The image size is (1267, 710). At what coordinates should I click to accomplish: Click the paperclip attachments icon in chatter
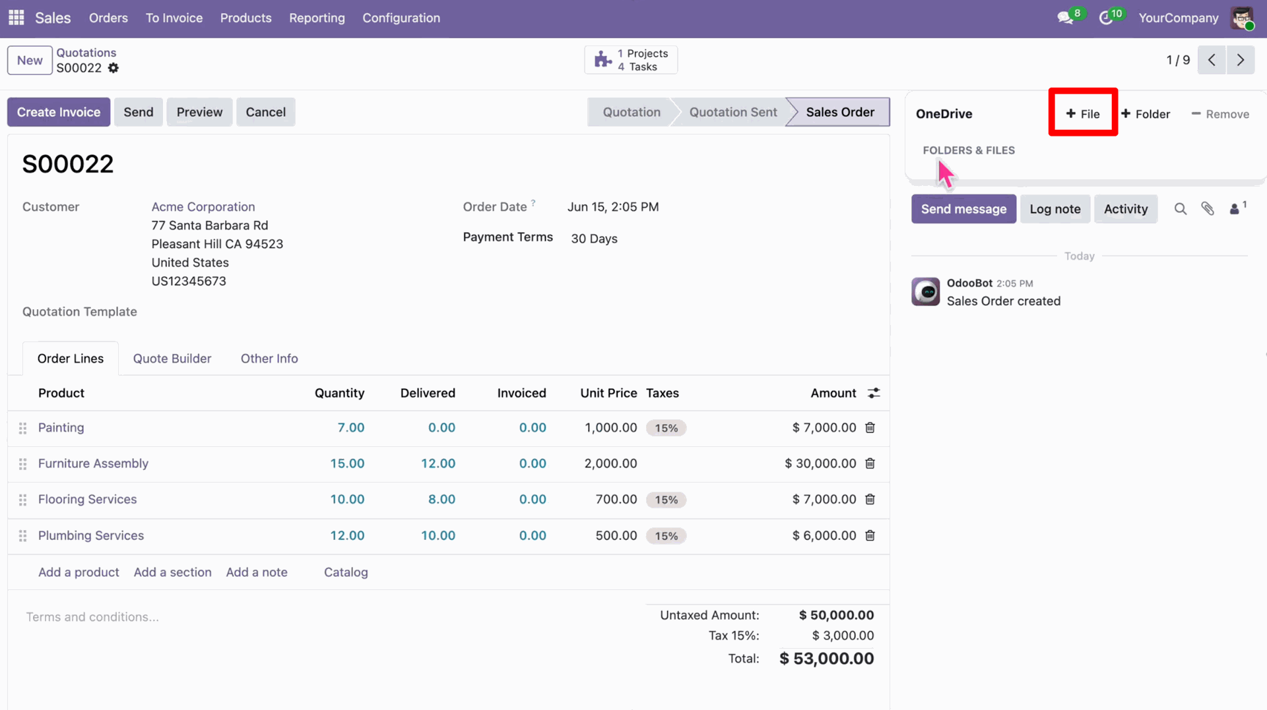point(1208,209)
